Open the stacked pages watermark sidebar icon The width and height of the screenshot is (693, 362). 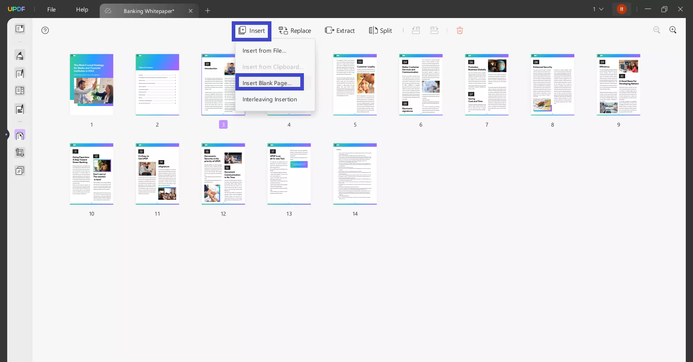(20, 171)
